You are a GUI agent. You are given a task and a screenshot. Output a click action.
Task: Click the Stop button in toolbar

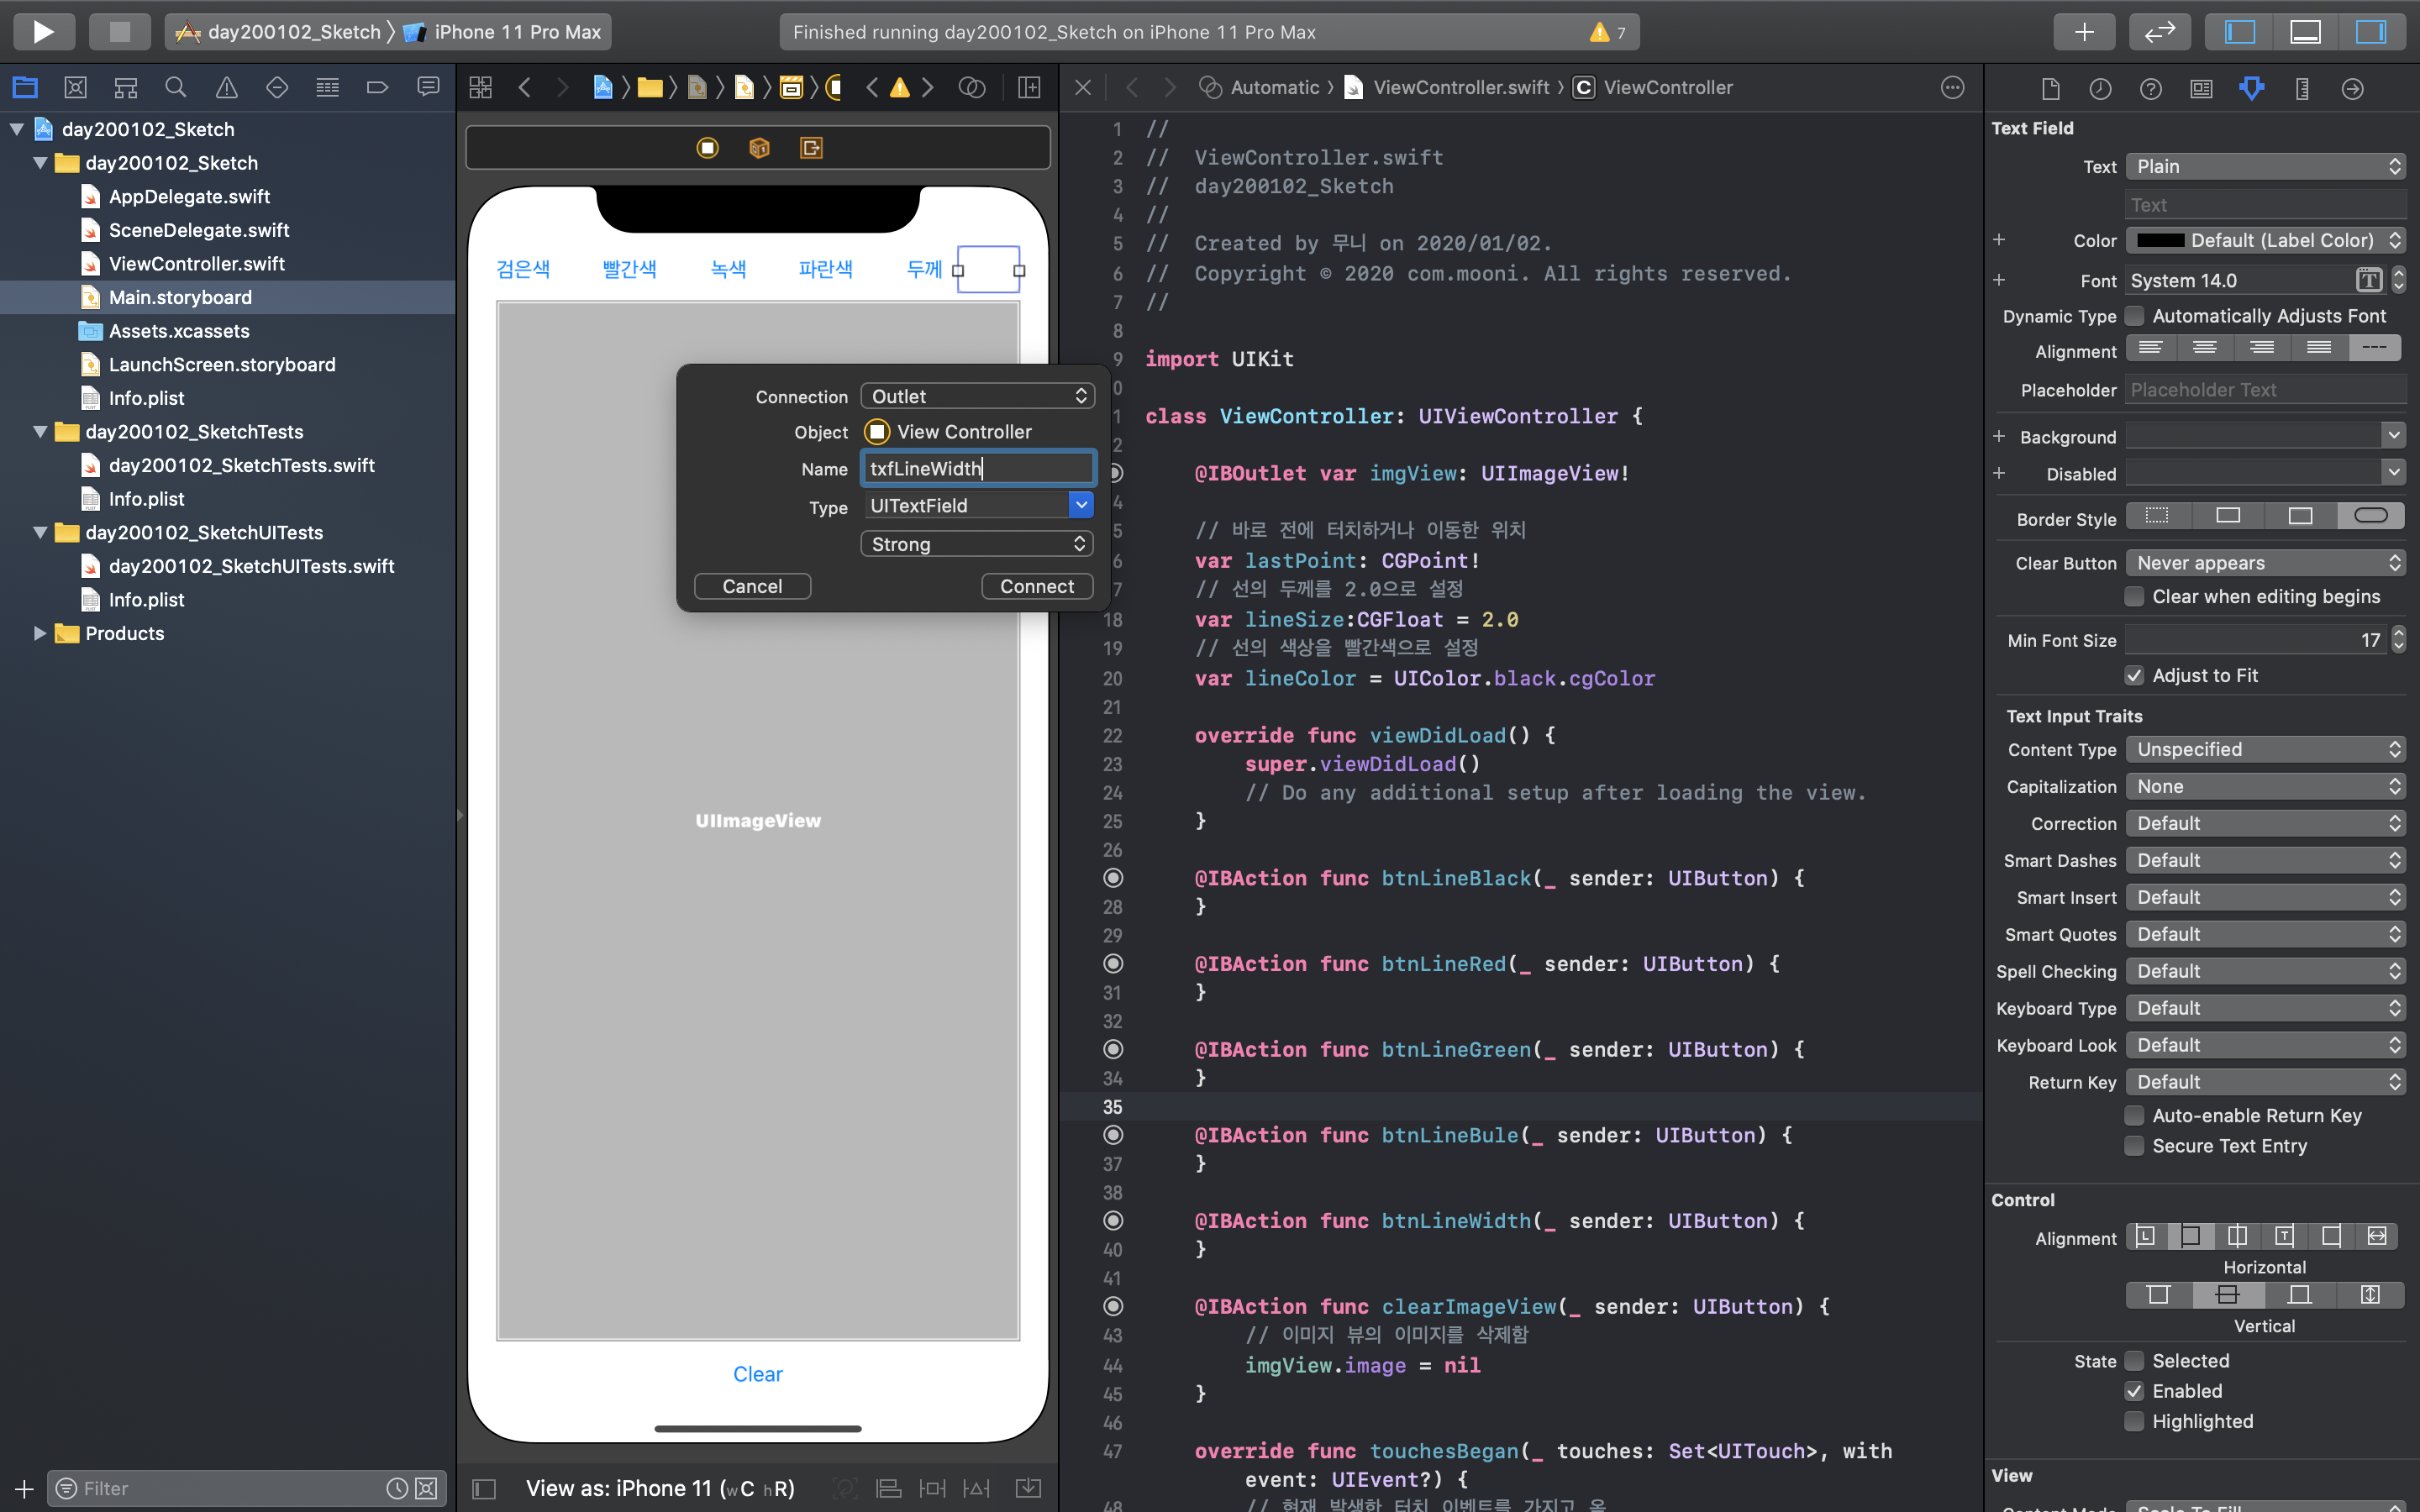coord(119,32)
